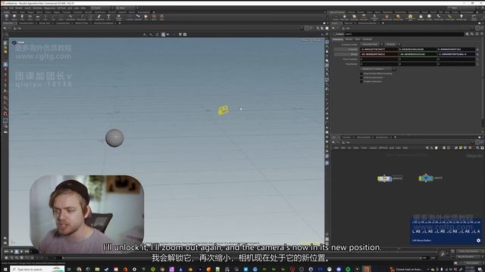Select the Sphere shelf tool

[14, 17]
